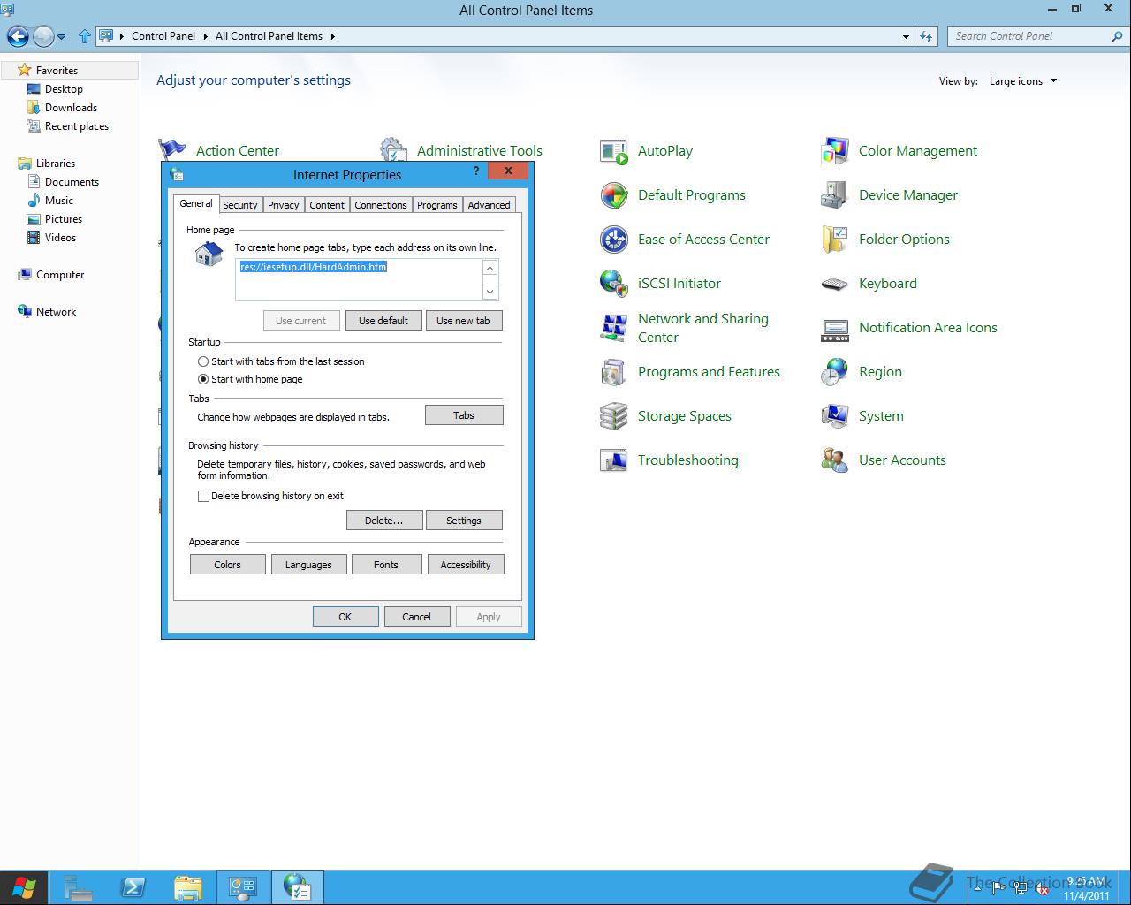Click the Region globe clock icon

[834, 372]
